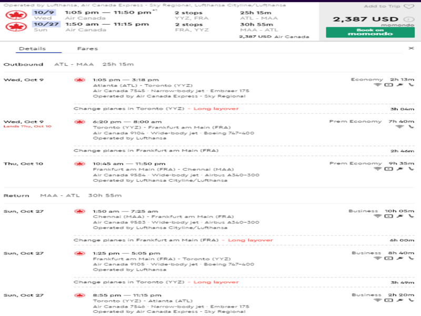
Task: Click the entertainment icon for Air Canada 9584
Action: tap(388, 169)
